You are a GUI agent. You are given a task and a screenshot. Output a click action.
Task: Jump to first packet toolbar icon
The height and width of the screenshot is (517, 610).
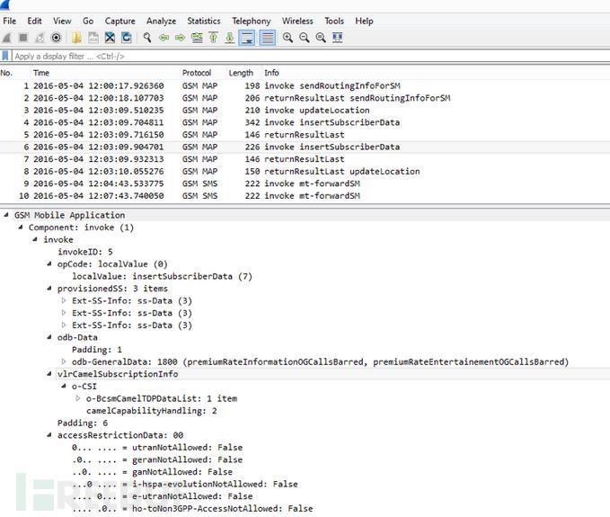213,38
